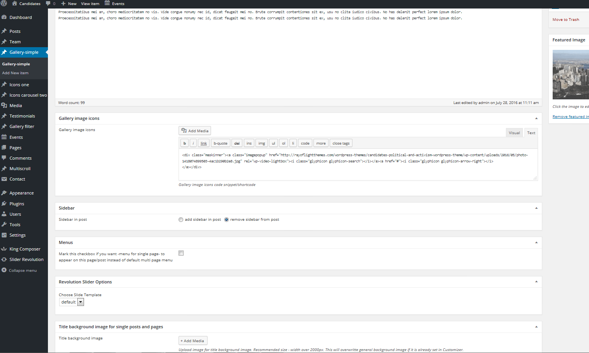The height and width of the screenshot is (353, 589).
Task: Select 'add sidebar in post' radio button
Action: click(x=181, y=220)
